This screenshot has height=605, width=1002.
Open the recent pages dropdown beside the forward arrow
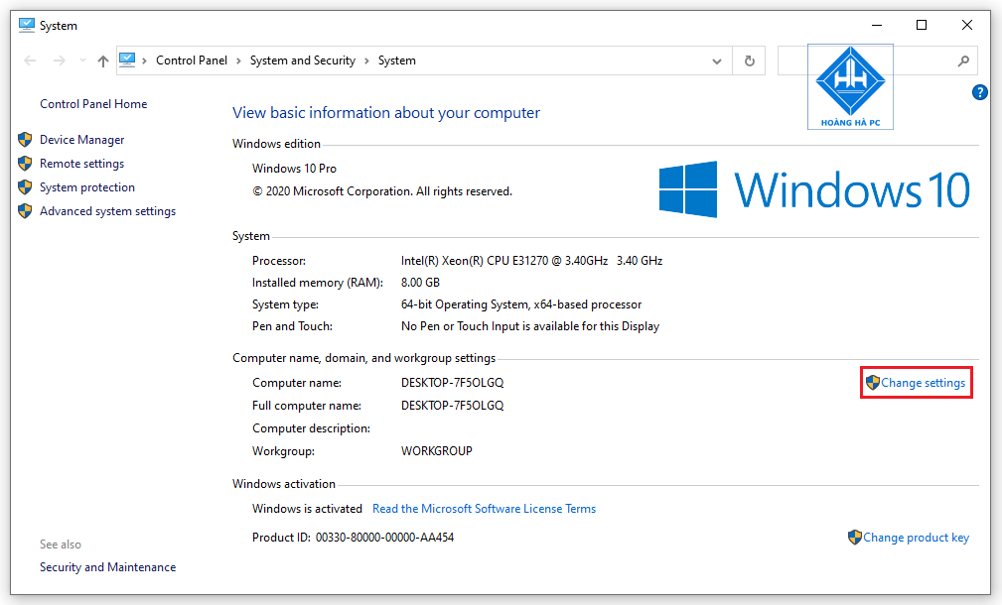81,60
